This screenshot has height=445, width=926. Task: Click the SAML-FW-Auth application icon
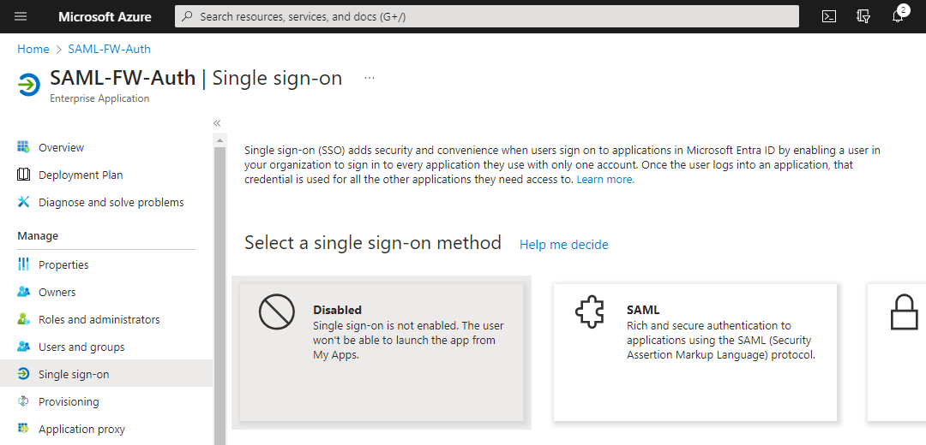[x=28, y=85]
